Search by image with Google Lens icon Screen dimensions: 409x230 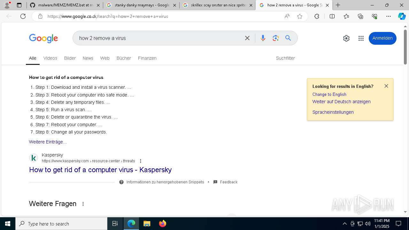pos(276,38)
